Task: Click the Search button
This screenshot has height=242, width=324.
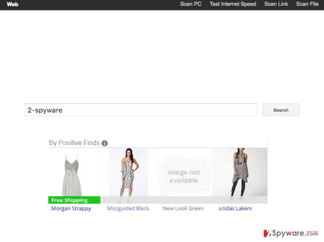Action: coord(281,110)
